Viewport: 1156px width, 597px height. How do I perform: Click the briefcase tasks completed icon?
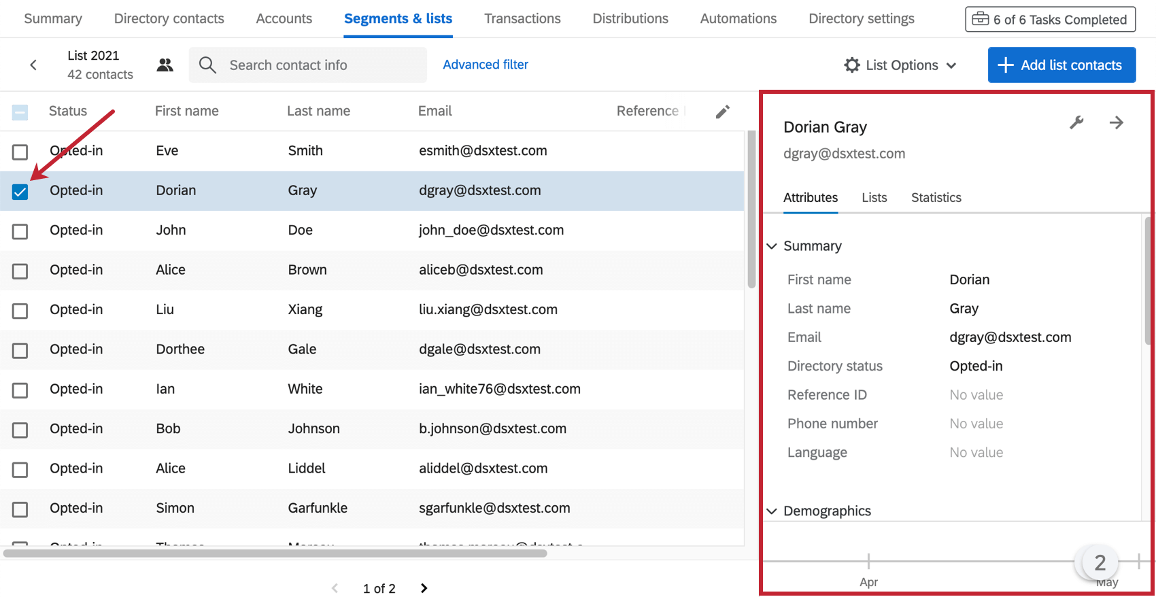[x=980, y=19]
